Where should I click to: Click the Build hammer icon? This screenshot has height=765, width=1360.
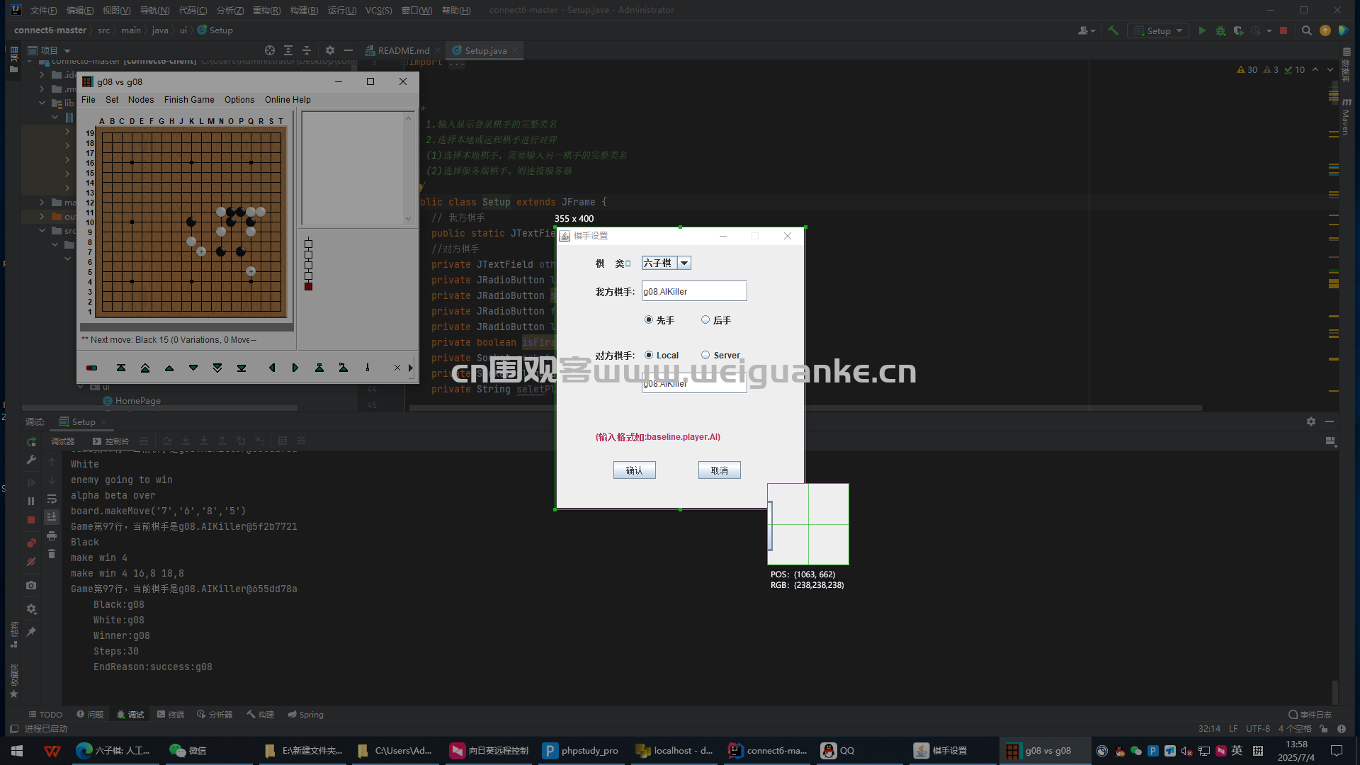point(1113,30)
